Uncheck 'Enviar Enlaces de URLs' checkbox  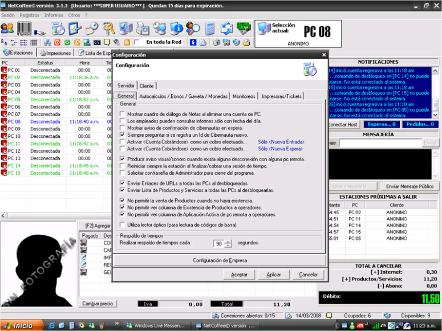point(123,183)
